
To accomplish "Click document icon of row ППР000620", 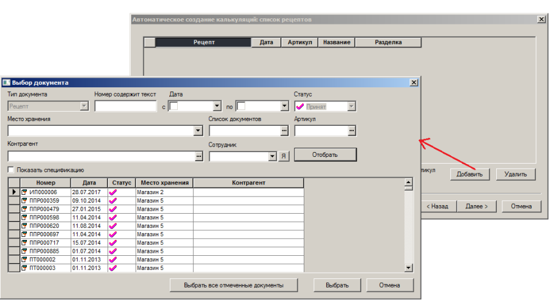I will pyautogui.click(x=24, y=226).
